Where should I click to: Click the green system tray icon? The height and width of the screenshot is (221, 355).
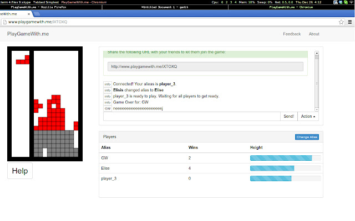tap(346, 2)
